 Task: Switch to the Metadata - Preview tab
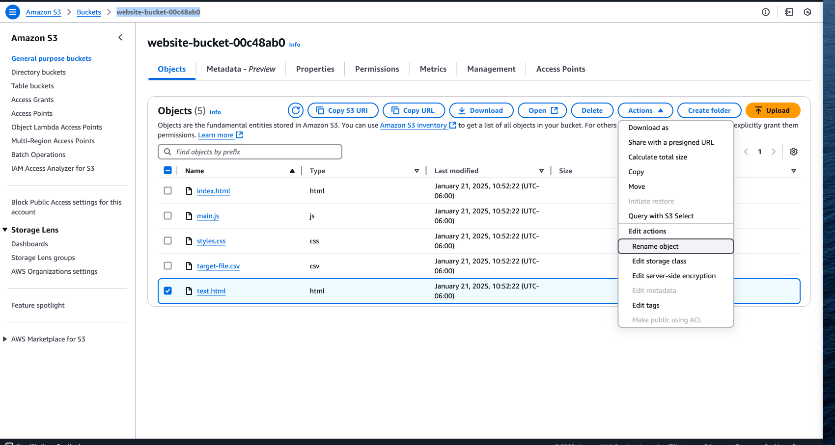coord(241,69)
